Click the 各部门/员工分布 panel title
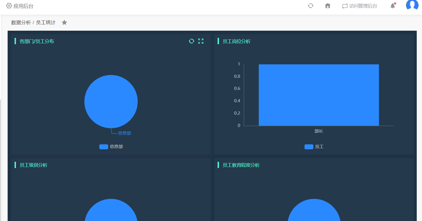The width and height of the screenshot is (422, 221). point(37,41)
